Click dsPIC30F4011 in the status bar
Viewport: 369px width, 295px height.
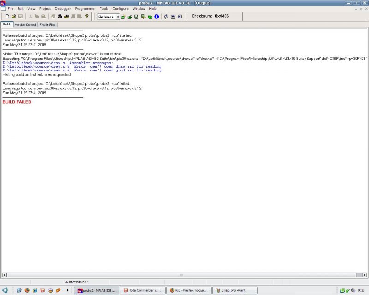[77, 282]
